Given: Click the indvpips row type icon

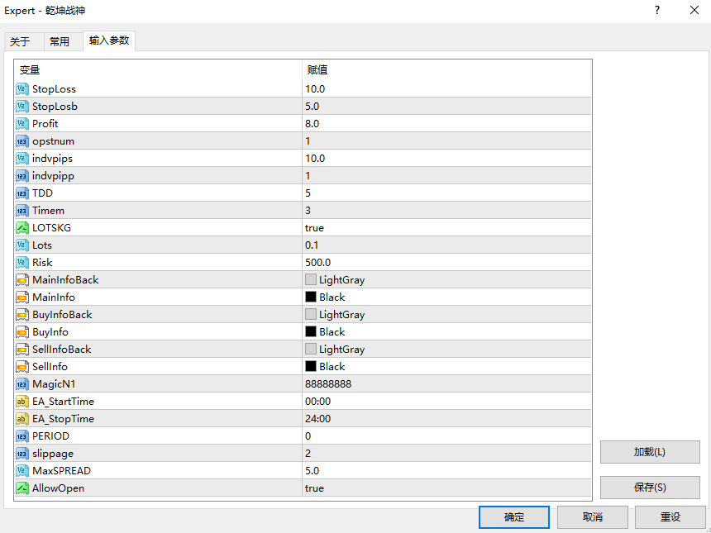Looking at the screenshot, I should [x=22, y=158].
